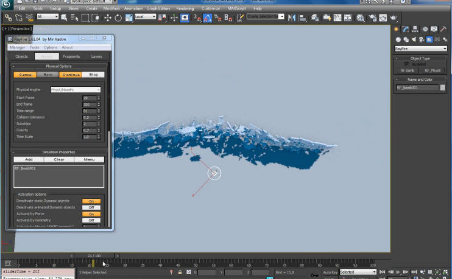Click the Bake button
This screenshot has width=452, height=279.
(x=48, y=75)
